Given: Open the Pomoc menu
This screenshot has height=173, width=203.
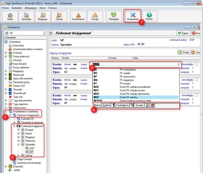Looking at the screenshot, I should point(53,8).
